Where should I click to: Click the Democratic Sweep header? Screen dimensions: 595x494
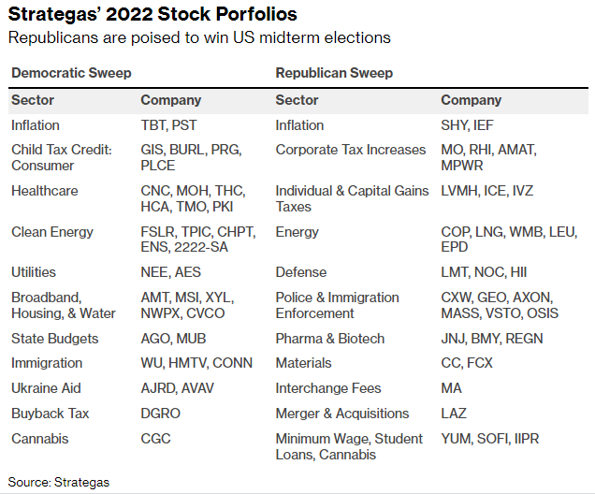tap(71, 73)
